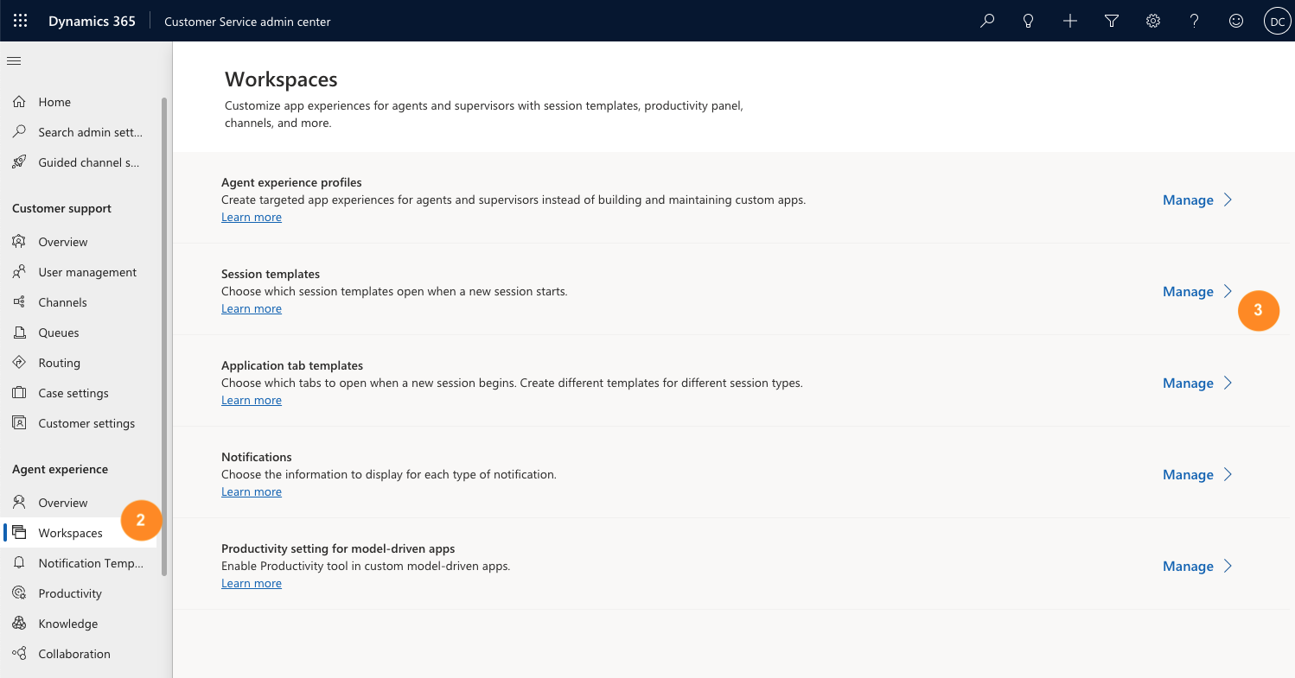Open the lightbulb assistant icon
Screen dimensions: 1295x678
1029,21
